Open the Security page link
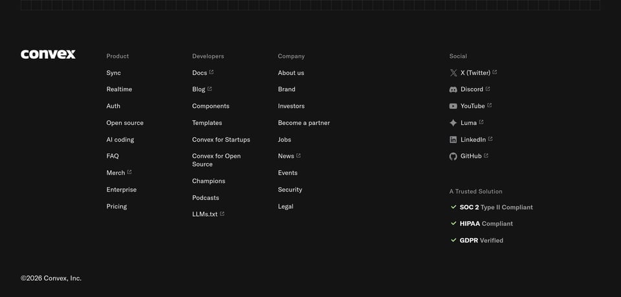Screen dimensions: 621x297 pos(290,190)
